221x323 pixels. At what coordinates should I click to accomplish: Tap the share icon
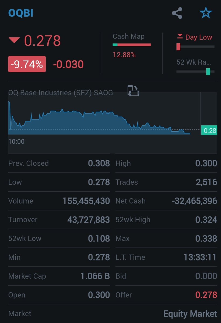click(177, 13)
